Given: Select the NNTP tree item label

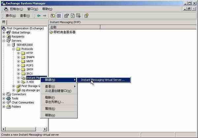Looking at the screenshot, I should (x=30, y=61).
